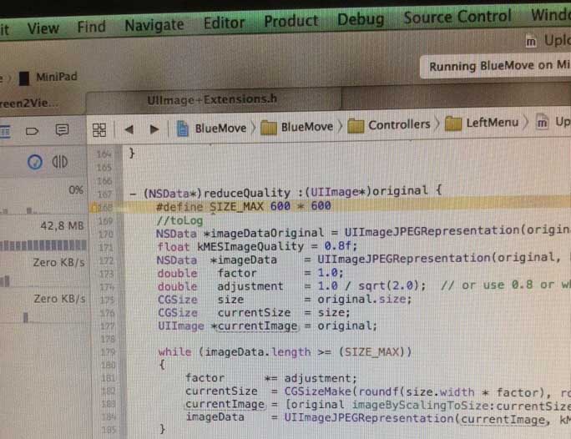Go back with the left arrow

[129, 129]
